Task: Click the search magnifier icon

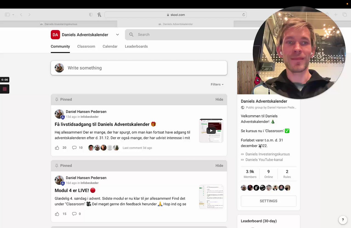Action: [131, 35]
